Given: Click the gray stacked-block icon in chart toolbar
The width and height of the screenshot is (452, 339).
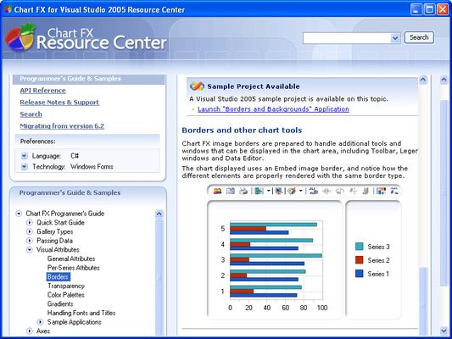Looking at the screenshot, I should pyautogui.click(x=366, y=191).
